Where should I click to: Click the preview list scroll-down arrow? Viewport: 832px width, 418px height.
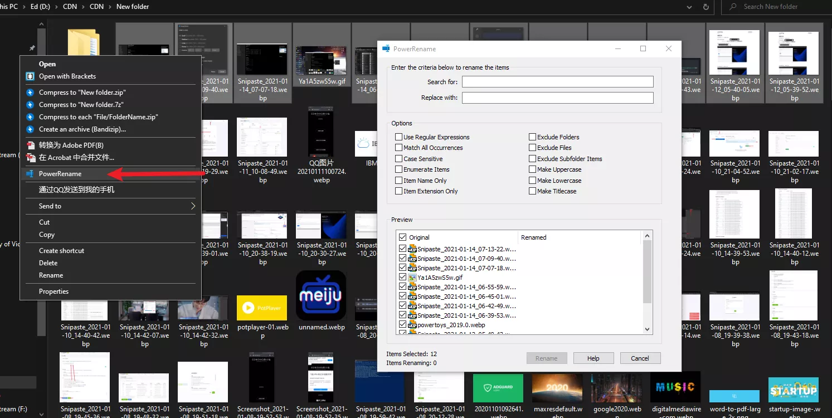pyautogui.click(x=647, y=329)
